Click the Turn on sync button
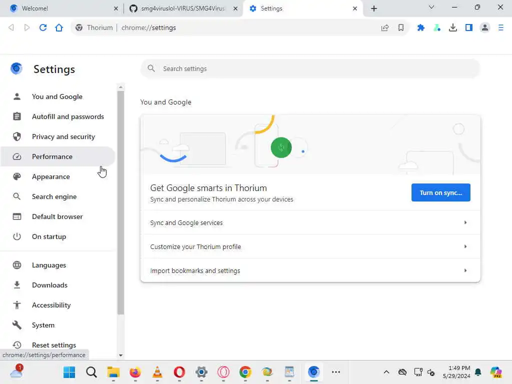Viewport: 512px width, 384px height. click(441, 192)
